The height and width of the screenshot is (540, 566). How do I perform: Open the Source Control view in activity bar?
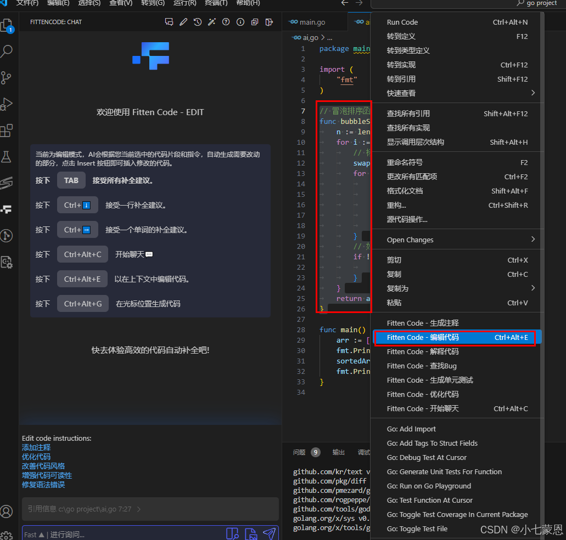tap(7, 77)
